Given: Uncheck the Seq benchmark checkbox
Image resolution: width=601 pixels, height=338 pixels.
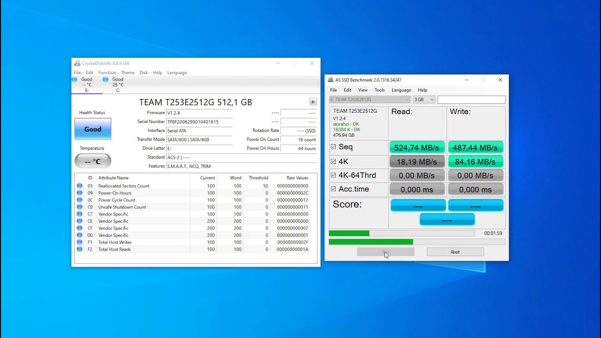Looking at the screenshot, I should (333, 147).
